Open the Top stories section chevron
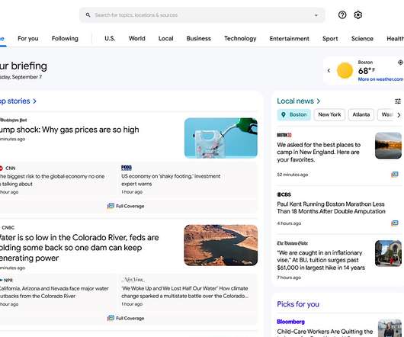The image size is (404, 337). click(35, 101)
